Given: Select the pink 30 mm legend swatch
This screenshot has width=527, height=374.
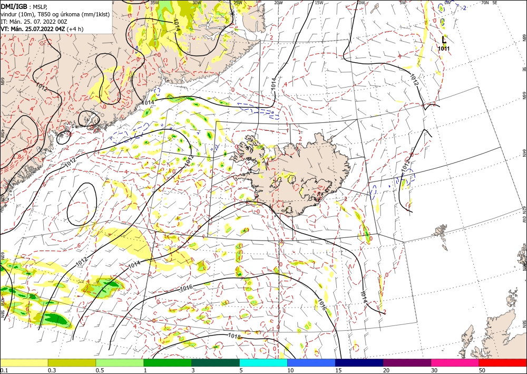Looking at the screenshot, I should (455, 362).
